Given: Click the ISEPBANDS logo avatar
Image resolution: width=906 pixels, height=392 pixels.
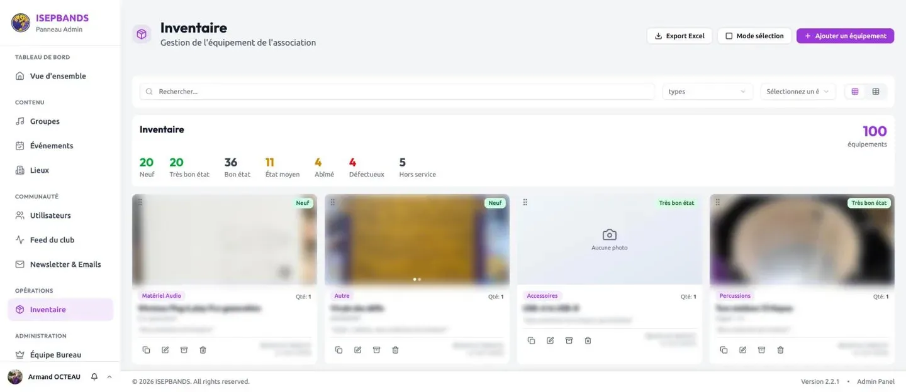Looking at the screenshot, I should tap(21, 23).
